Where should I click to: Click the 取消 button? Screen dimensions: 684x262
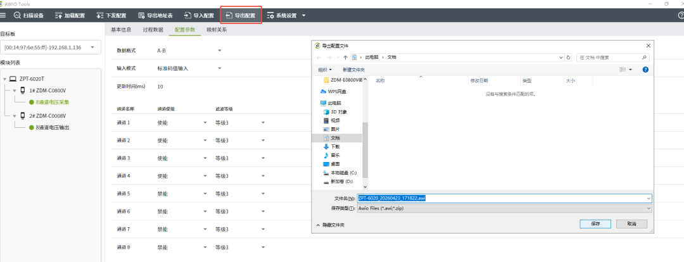631,223
